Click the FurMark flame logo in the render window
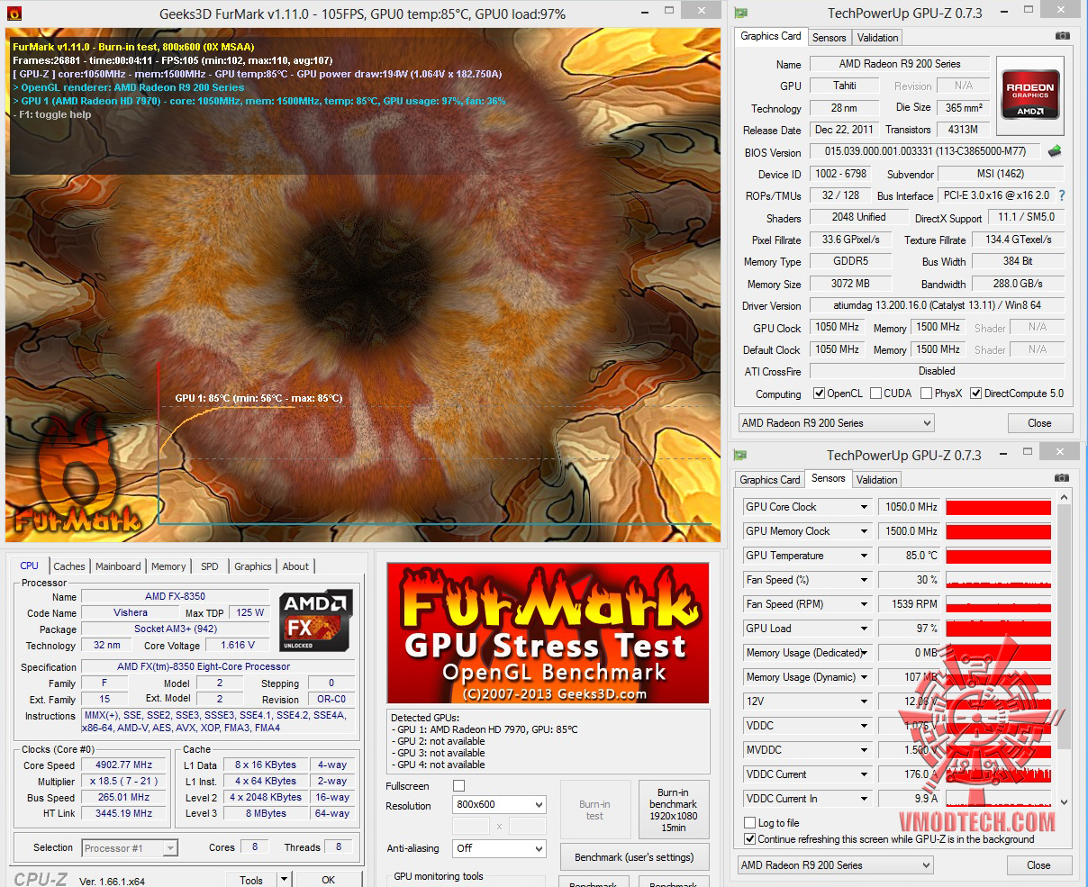The image size is (1088, 887). click(78, 473)
